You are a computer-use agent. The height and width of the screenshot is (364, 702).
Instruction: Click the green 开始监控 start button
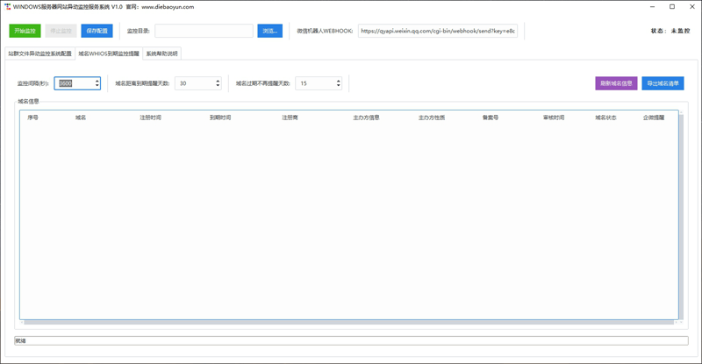tap(25, 31)
